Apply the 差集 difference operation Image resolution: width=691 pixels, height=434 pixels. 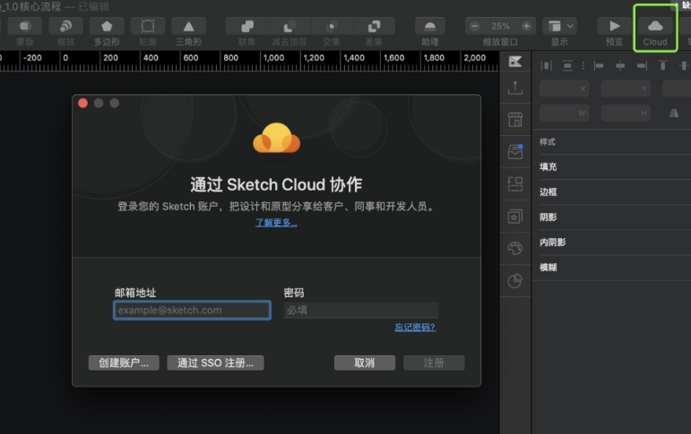(374, 27)
